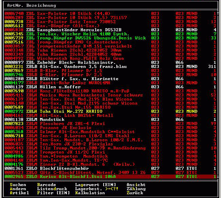
Task: Select row Trompetenständer K+M 151 vernickelt
Action: (110, 46)
